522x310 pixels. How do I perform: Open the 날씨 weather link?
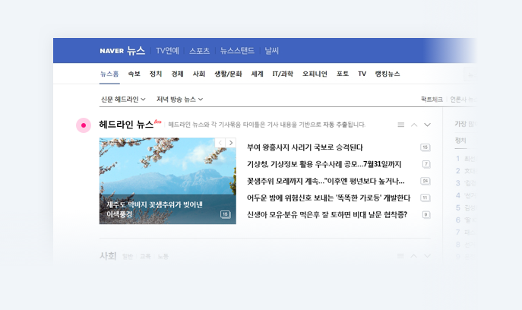[272, 51]
